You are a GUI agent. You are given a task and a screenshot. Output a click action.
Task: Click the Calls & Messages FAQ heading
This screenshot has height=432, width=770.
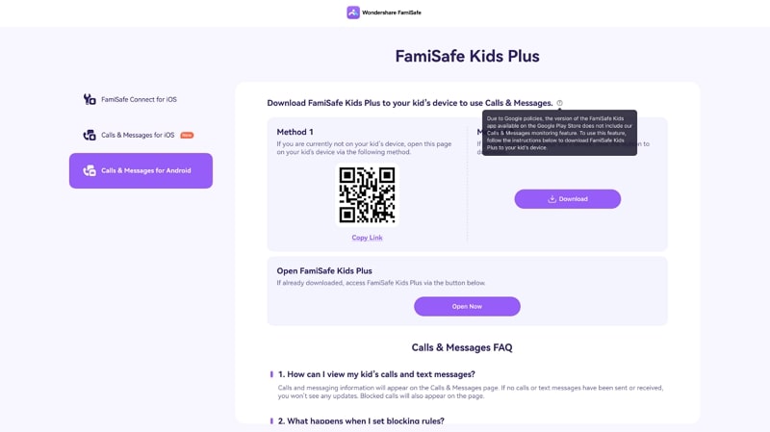pyautogui.click(x=462, y=347)
